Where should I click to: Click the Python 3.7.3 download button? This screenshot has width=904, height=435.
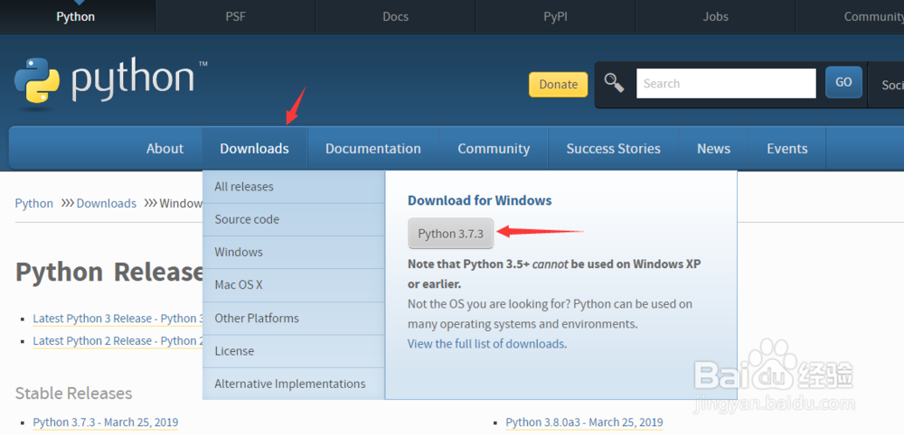(451, 234)
